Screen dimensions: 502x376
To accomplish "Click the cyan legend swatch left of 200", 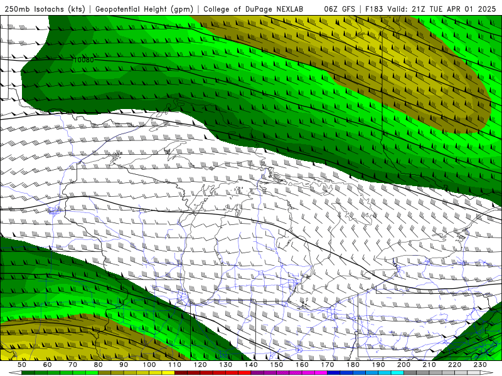I will pyautogui.click(x=397, y=373).
